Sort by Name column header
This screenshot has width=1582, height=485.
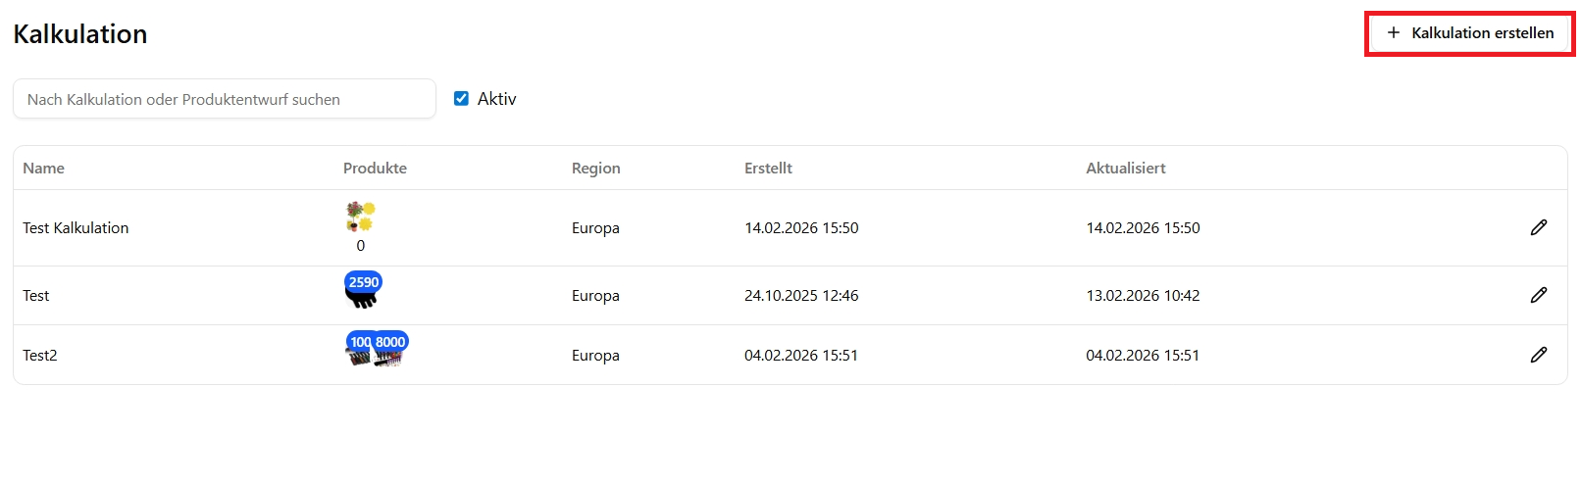point(44,169)
